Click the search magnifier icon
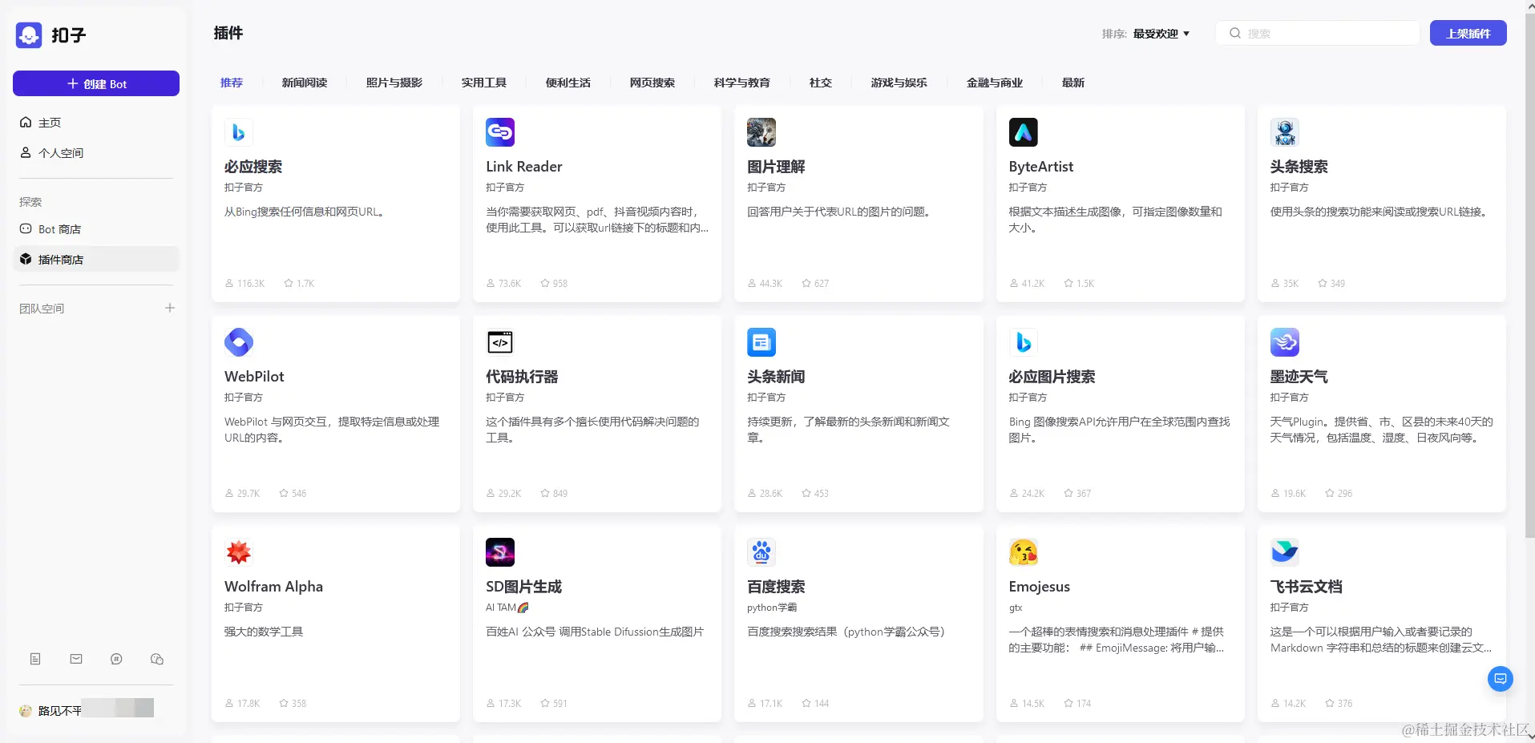Viewport: 1535px width, 743px height. [x=1235, y=34]
